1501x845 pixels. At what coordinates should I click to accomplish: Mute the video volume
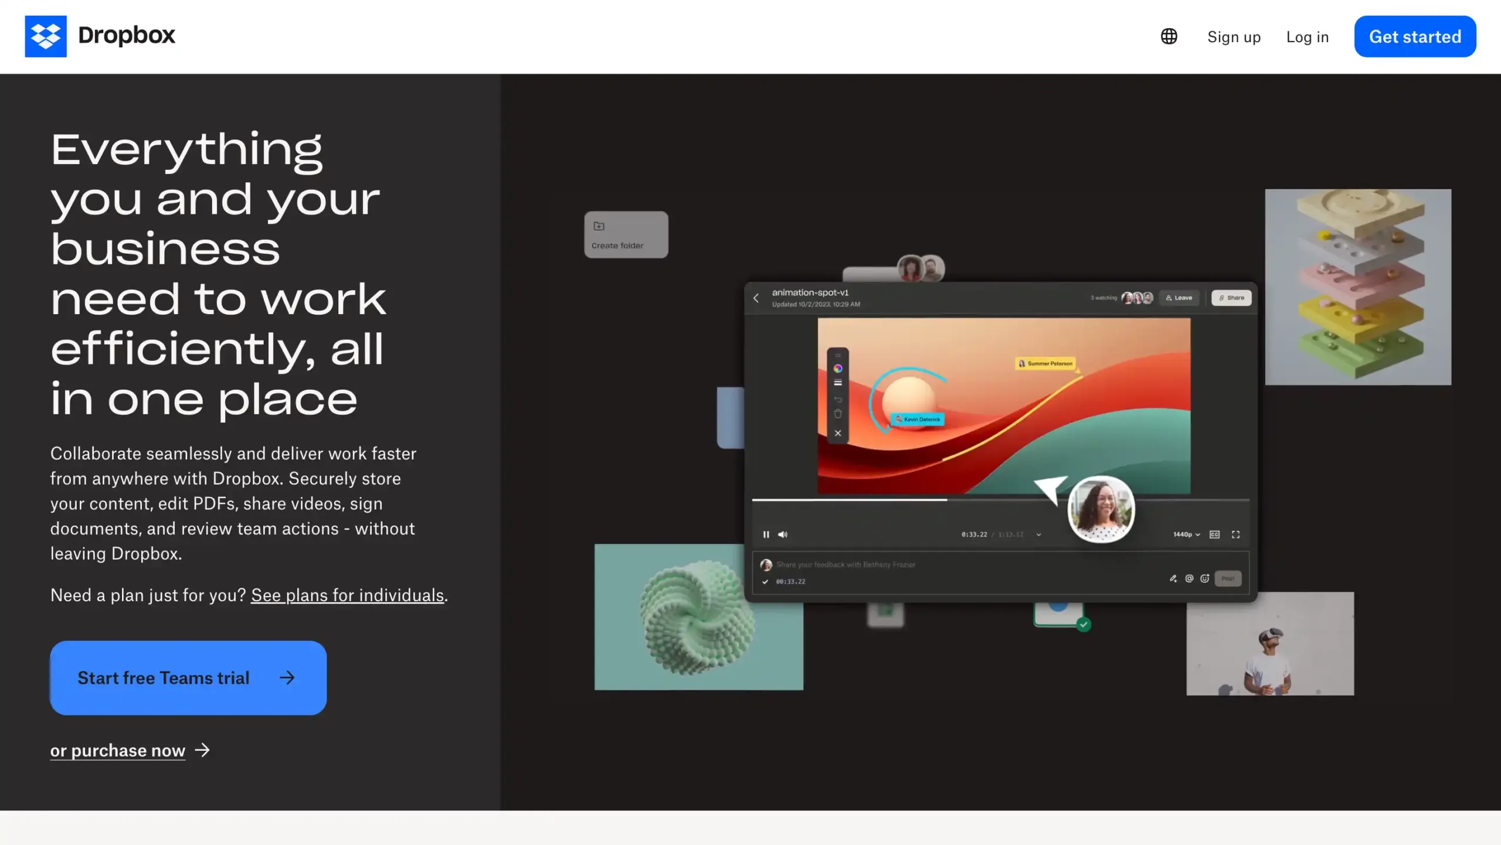tap(782, 534)
